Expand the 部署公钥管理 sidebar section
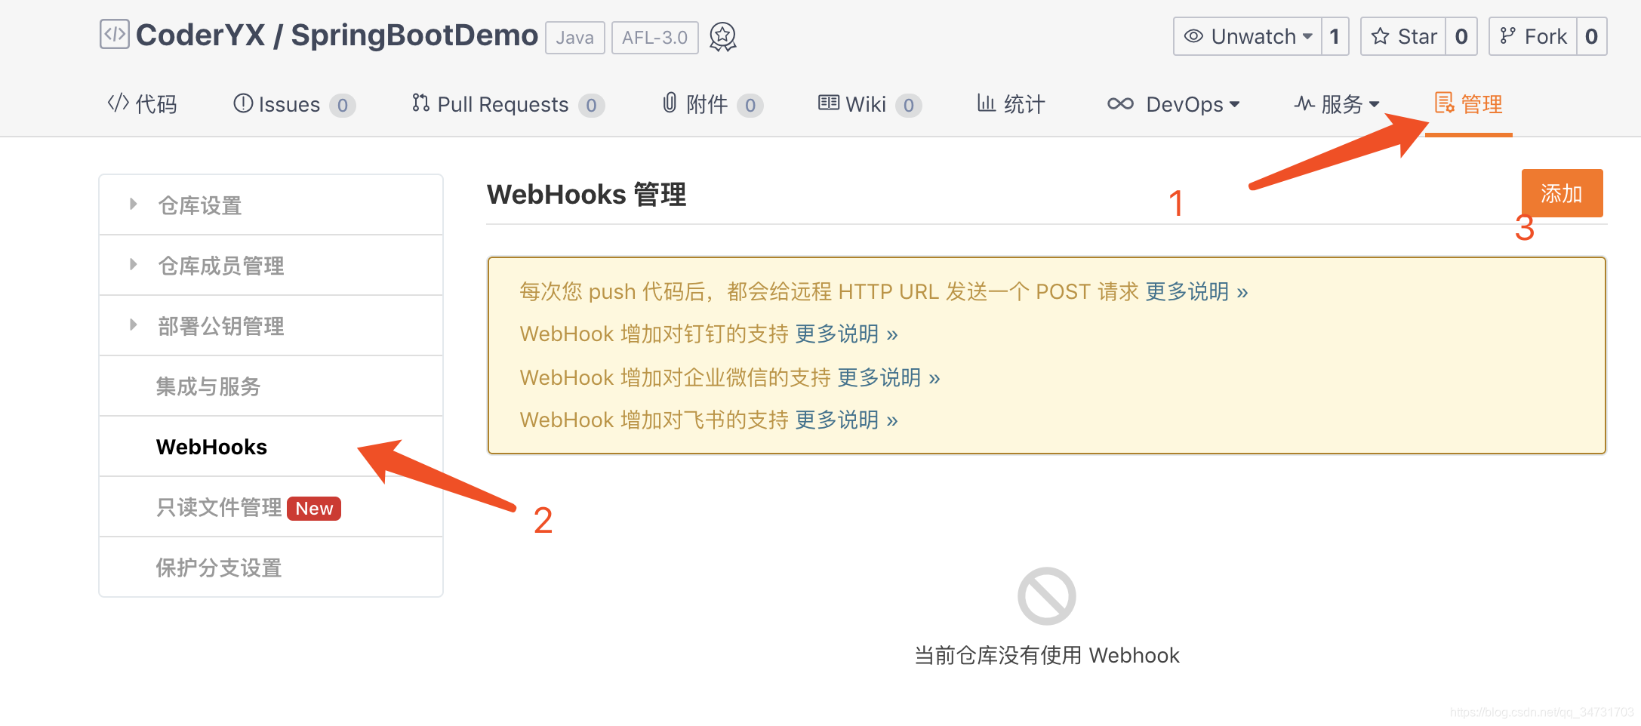Image resolution: width=1641 pixels, height=726 pixels. pos(270,325)
